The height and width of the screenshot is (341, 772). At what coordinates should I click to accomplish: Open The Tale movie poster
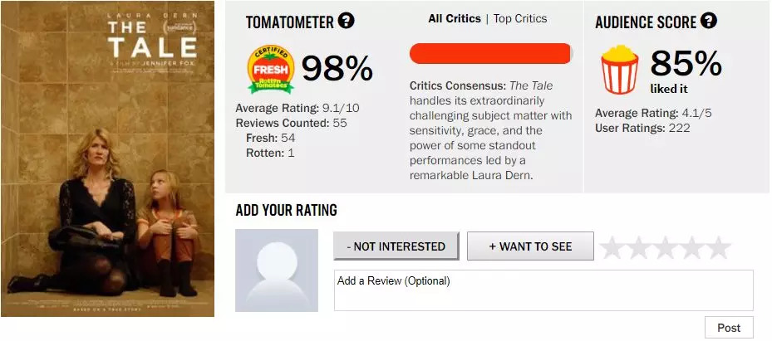tap(107, 158)
